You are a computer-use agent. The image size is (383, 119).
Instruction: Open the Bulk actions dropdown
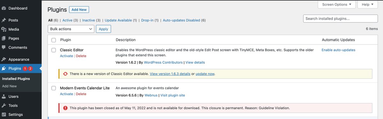(x=71, y=29)
